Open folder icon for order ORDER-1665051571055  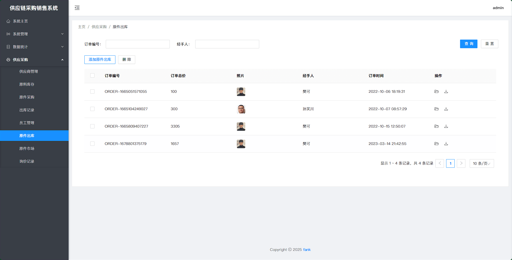pos(436,91)
